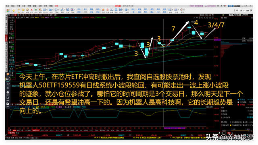The width and height of the screenshot is (258, 145).
Task: Click the 升级手机行情数据 link
Action: [x=196, y=6]
